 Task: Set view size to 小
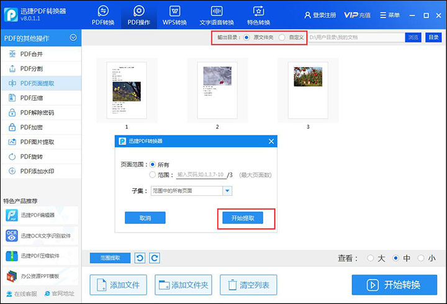coord(420,258)
